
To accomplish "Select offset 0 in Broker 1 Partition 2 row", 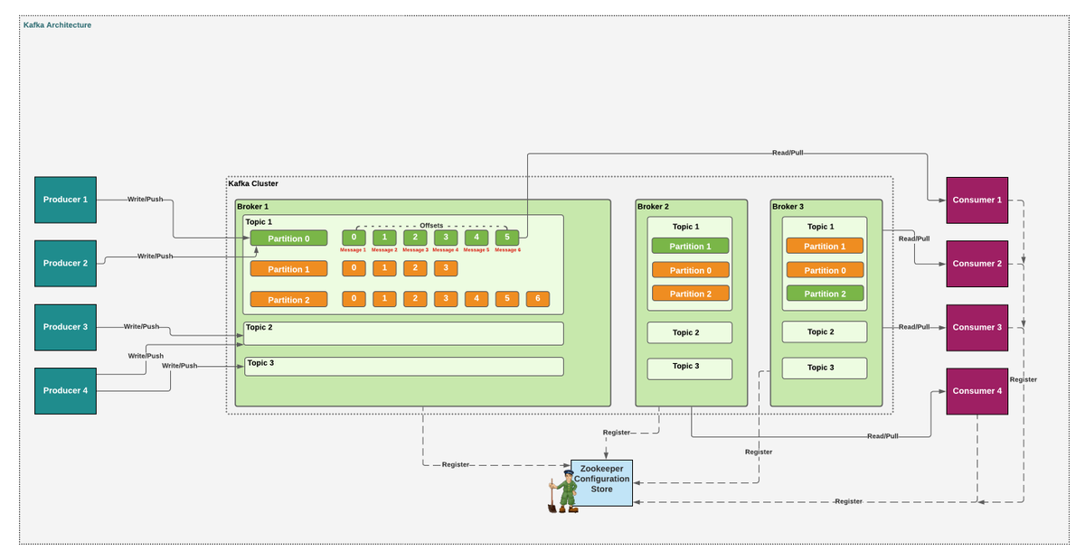I will pyautogui.click(x=354, y=299).
